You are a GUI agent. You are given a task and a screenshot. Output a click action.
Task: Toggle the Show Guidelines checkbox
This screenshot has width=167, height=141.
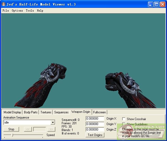click(x=124, y=124)
